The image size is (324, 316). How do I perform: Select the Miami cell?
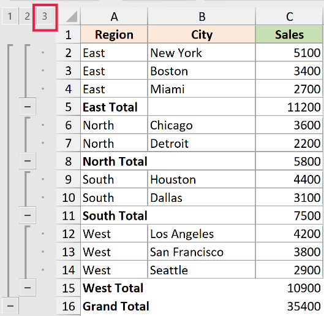(202, 89)
